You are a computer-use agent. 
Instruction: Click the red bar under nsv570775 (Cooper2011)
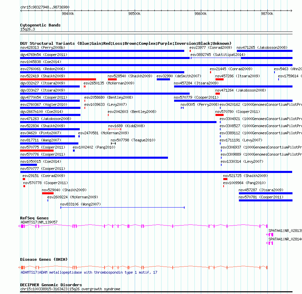pyautogui.click(x=37, y=151)
